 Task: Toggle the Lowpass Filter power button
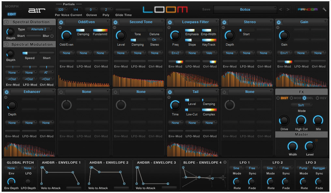click(x=170, y=22)
